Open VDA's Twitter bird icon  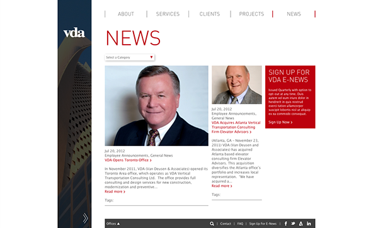[x=293, y=224]
